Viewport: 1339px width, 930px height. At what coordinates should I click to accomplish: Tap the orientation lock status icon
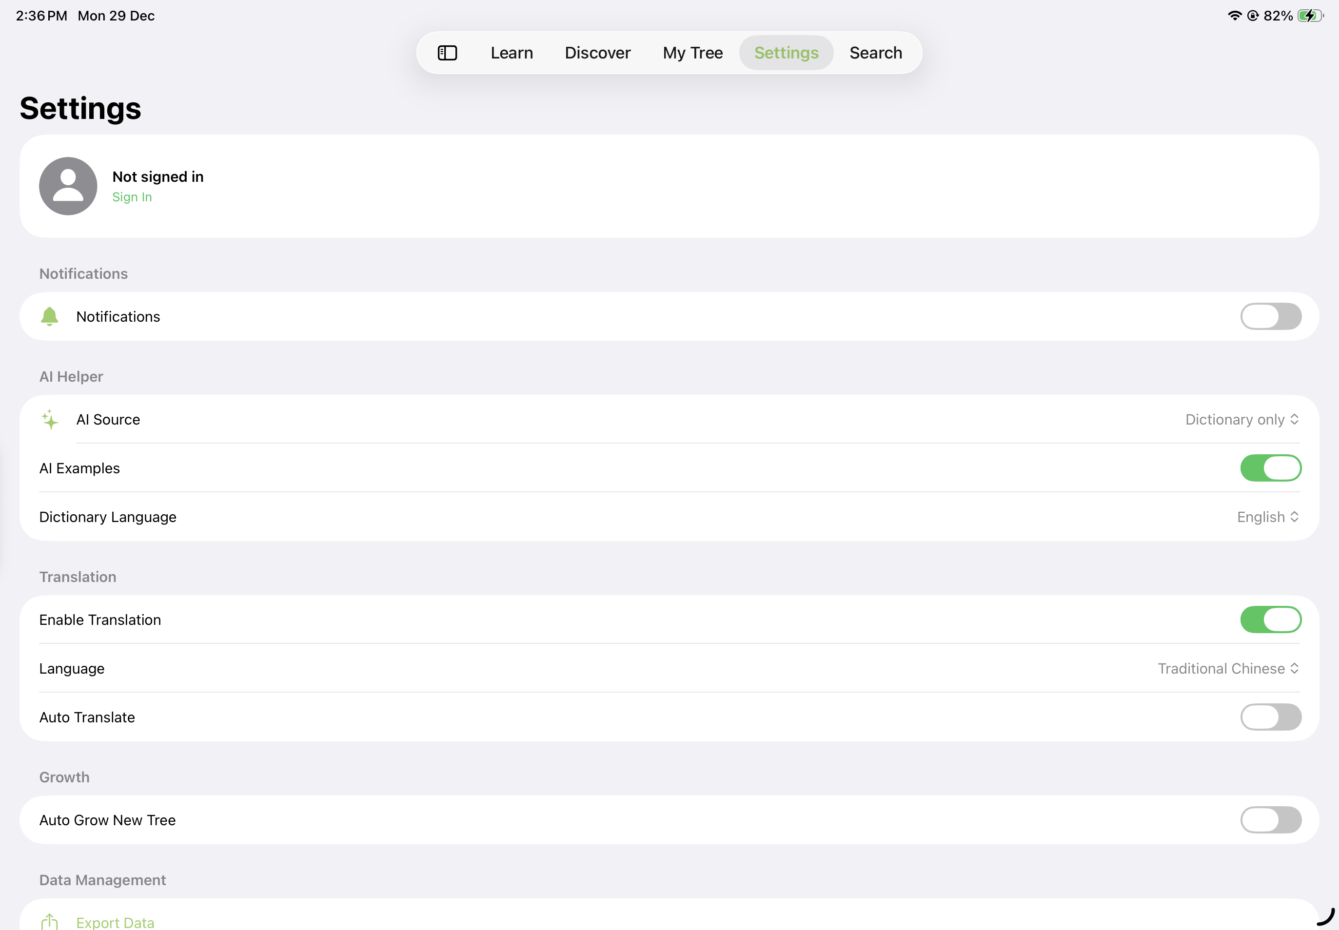pos(1253,16)
